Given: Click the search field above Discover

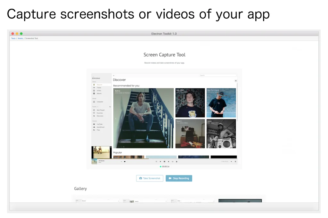Looking at the screenshot, I should coord(218,75).
